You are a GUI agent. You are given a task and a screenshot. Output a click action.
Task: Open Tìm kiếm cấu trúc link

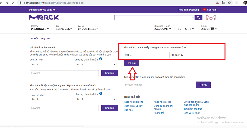tap(193, 109)
